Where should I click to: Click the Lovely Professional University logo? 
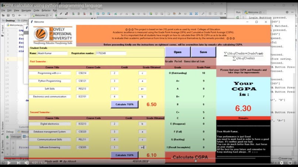[53, 35]
